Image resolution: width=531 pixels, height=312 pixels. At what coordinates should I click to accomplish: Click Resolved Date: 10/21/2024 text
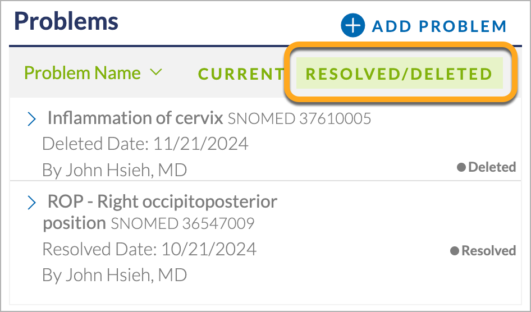point(149,249)
